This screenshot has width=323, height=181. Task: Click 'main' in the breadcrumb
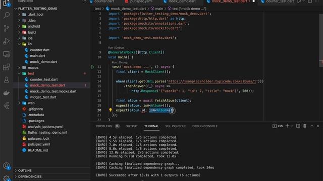[159, 9]
